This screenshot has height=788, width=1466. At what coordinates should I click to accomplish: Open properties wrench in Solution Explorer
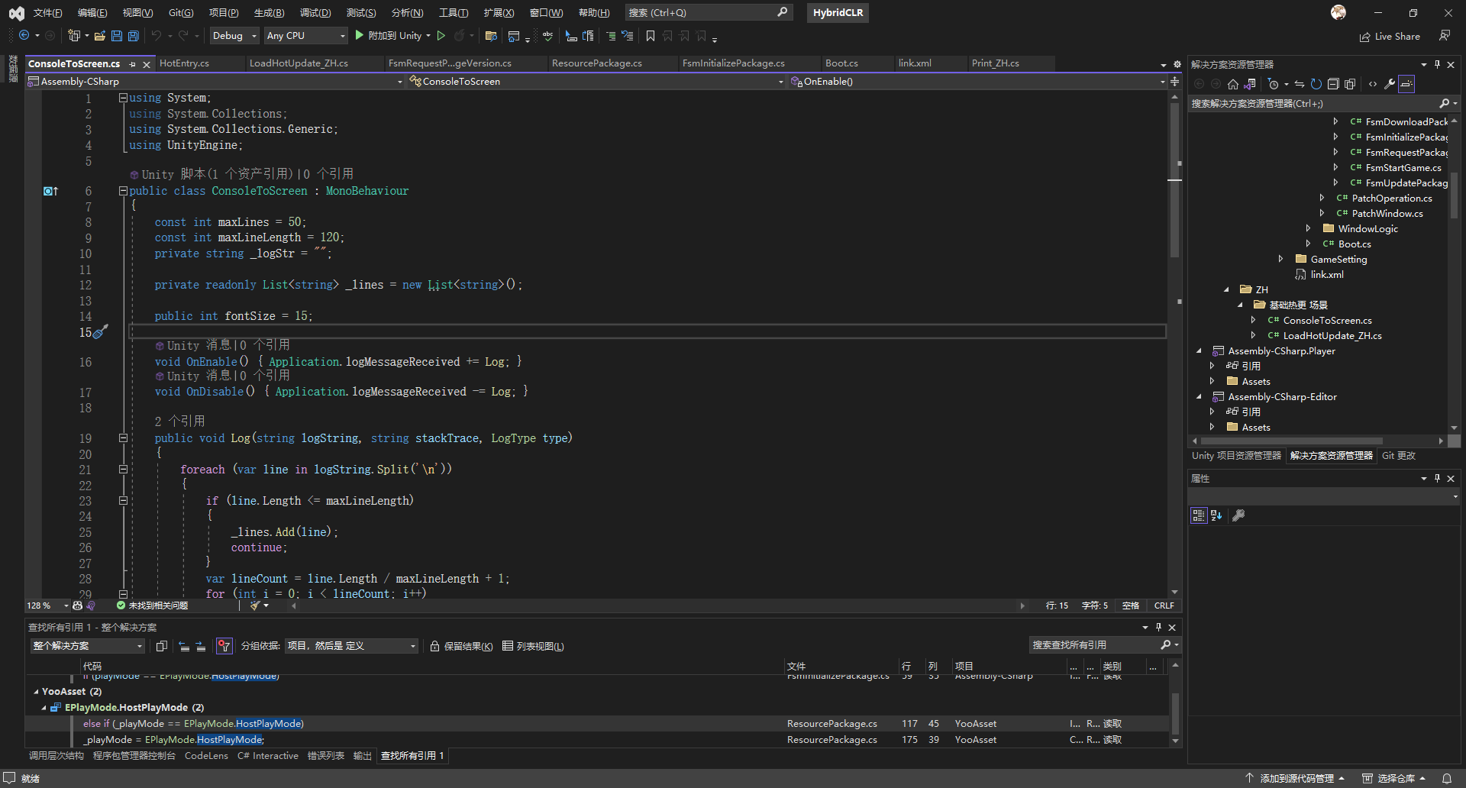(1390, 84)
